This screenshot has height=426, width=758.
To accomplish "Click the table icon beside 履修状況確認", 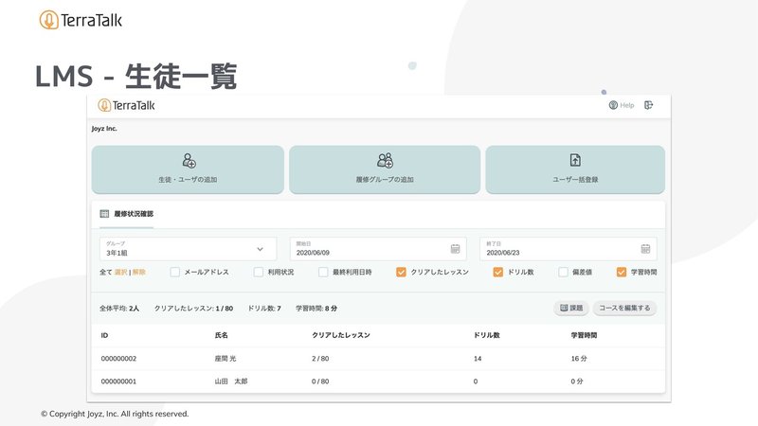I will [x=104, y=214].
